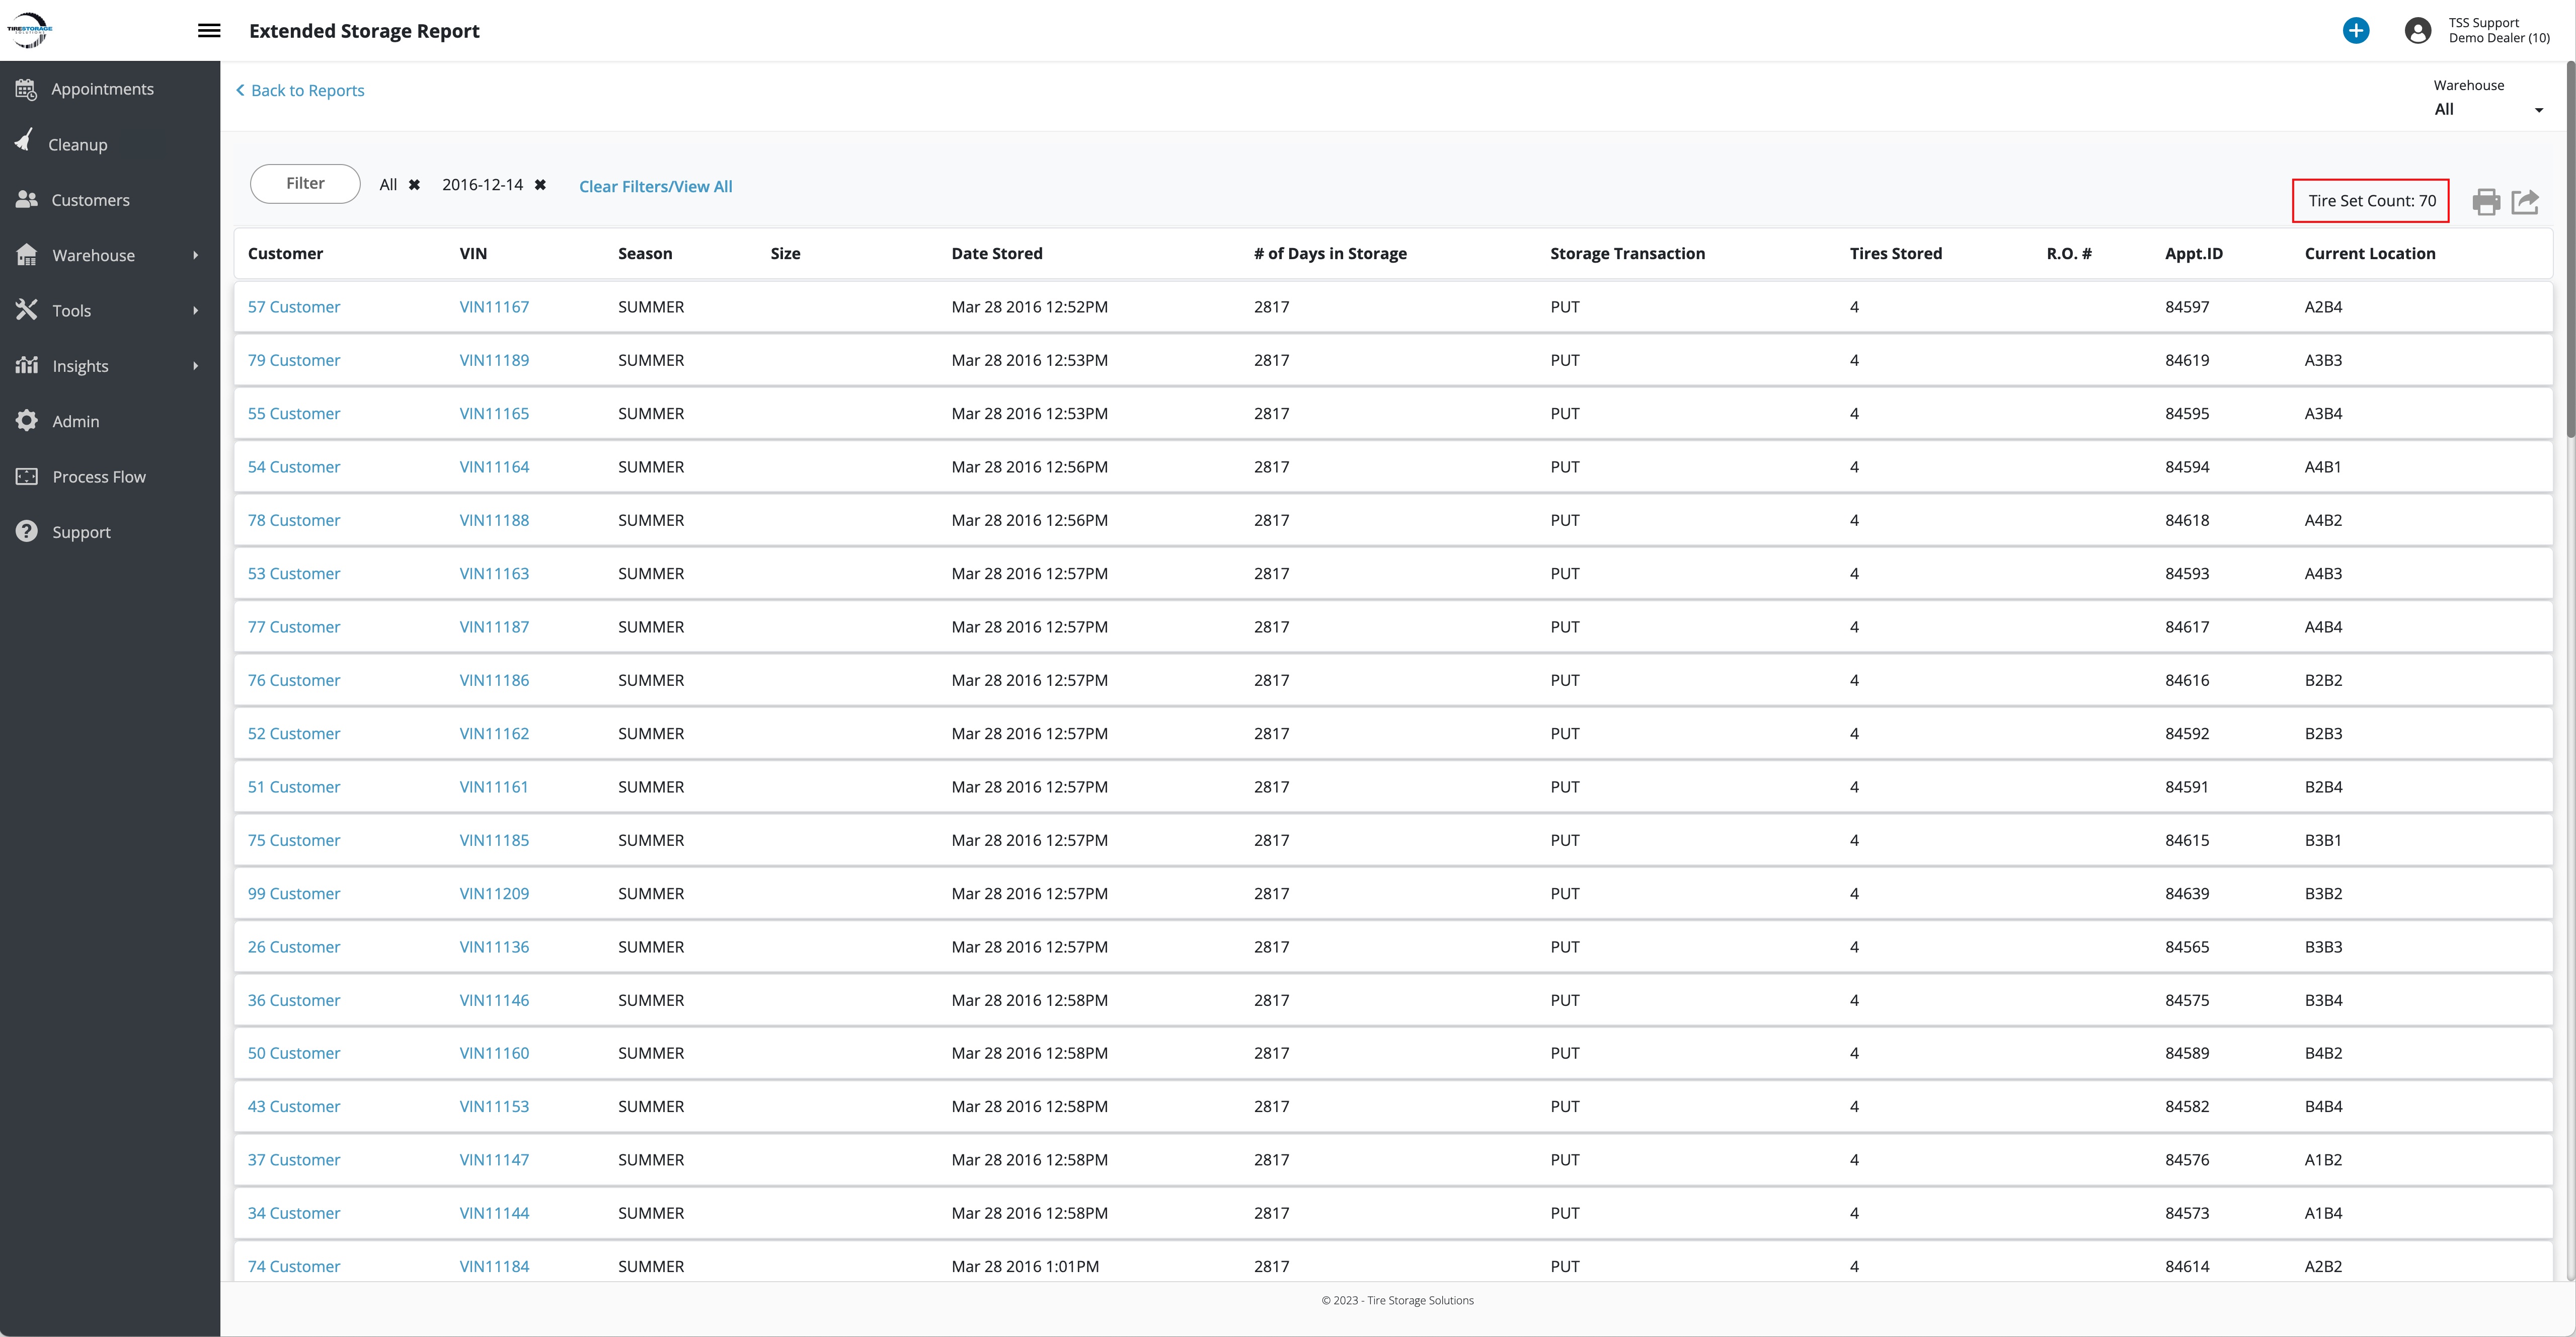Click the Tire Storage logo
The height and width of the screenshot is (1337, 2576).
pyautogui.click(x=29, y=30)
